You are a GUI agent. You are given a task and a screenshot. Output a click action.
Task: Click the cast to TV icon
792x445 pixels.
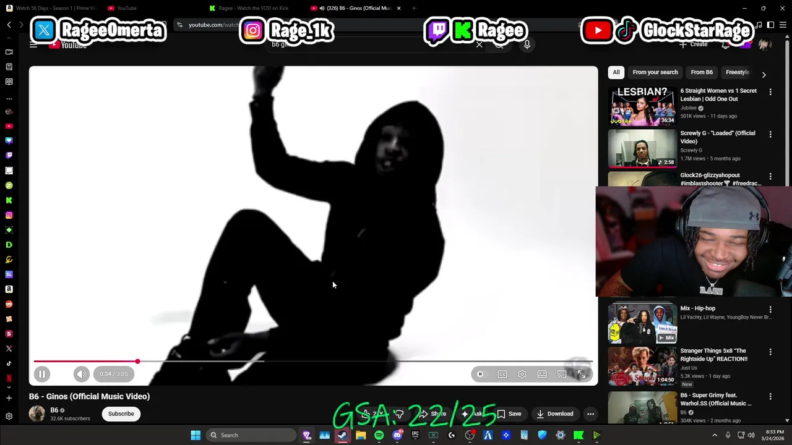pos(562,374)
